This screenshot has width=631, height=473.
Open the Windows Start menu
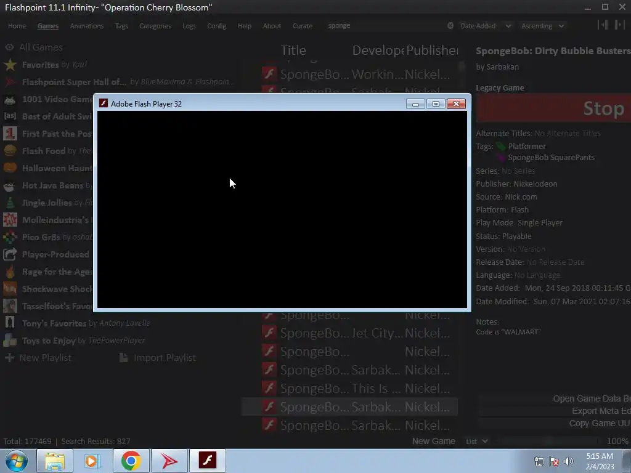[16, 461]
